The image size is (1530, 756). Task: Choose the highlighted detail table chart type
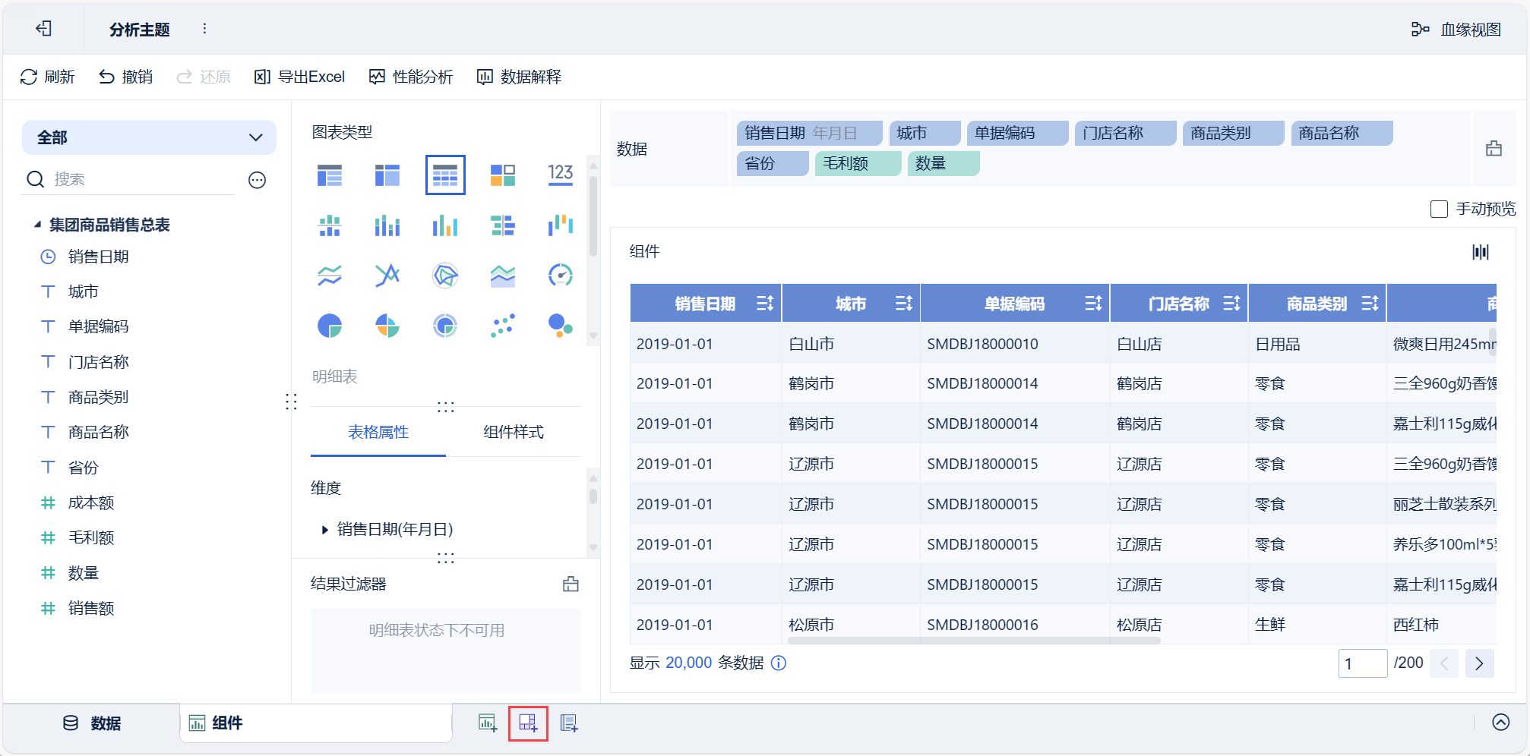point(445,175)
